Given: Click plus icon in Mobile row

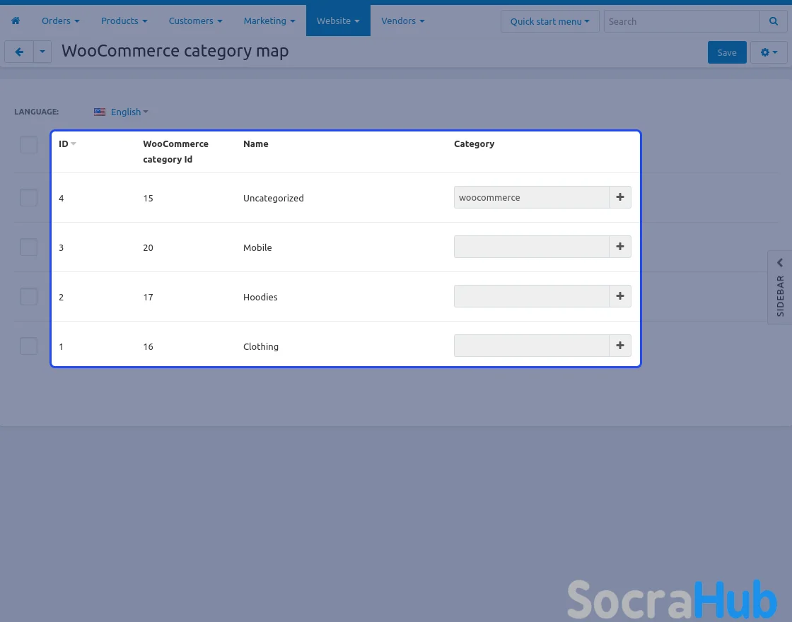Looking at the screenshot, I should 620,247.
